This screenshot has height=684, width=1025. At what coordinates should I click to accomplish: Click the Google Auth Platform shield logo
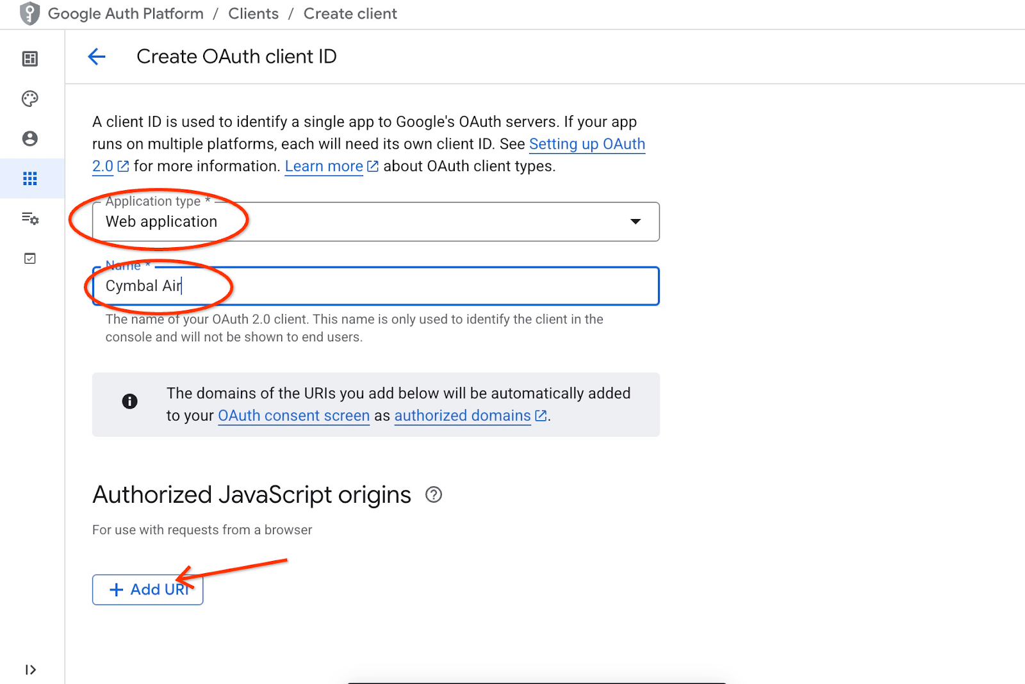(29, 13)
